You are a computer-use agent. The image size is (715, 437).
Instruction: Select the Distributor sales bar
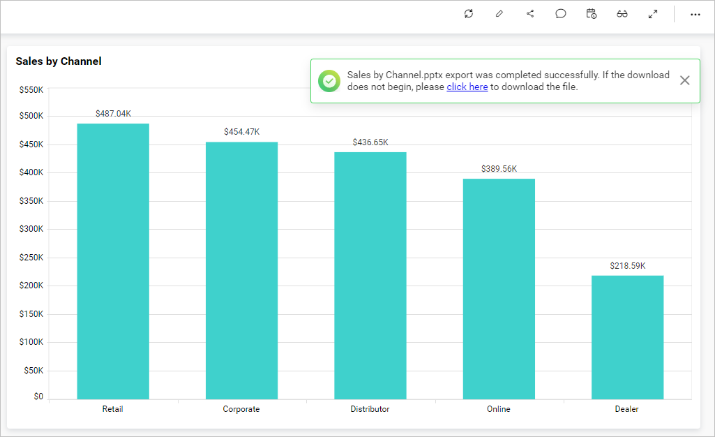point(370,272)
